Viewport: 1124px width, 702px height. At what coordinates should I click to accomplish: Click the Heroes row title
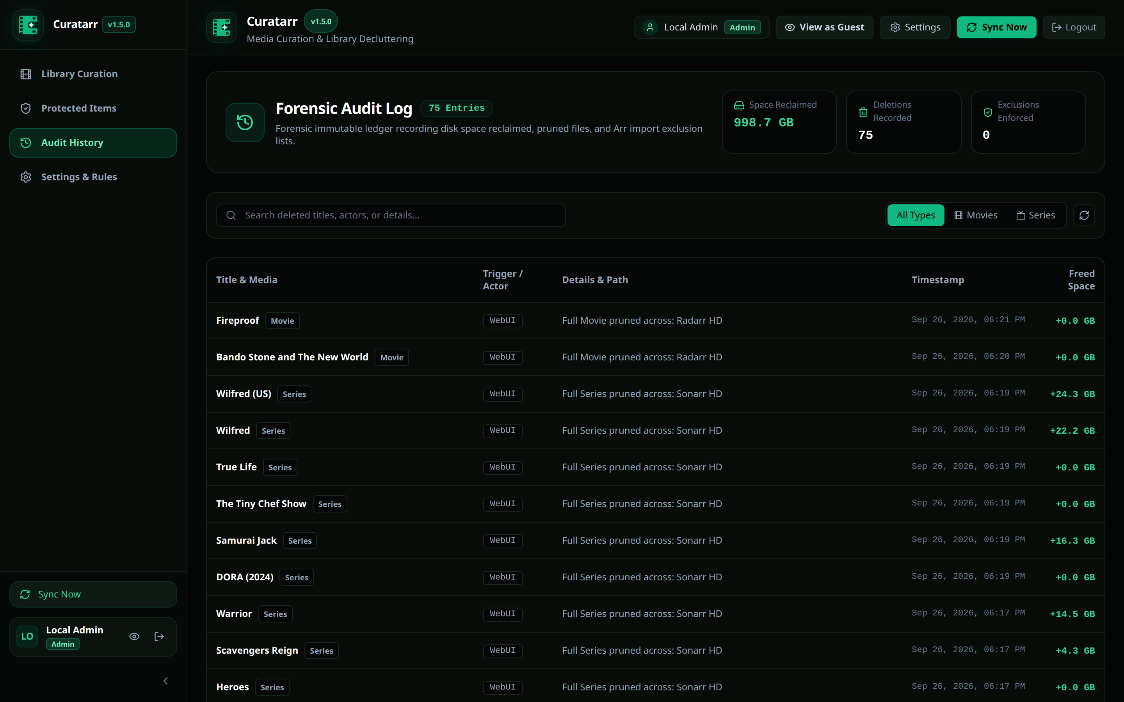[x=232, y=687]
